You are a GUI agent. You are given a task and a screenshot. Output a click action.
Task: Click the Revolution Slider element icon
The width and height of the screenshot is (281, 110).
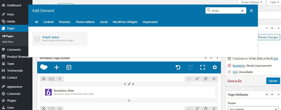click(48, 92)
